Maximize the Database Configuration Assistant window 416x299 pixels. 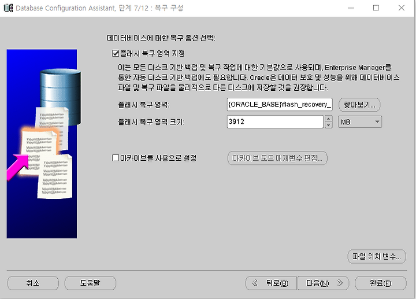click(376, 8)
